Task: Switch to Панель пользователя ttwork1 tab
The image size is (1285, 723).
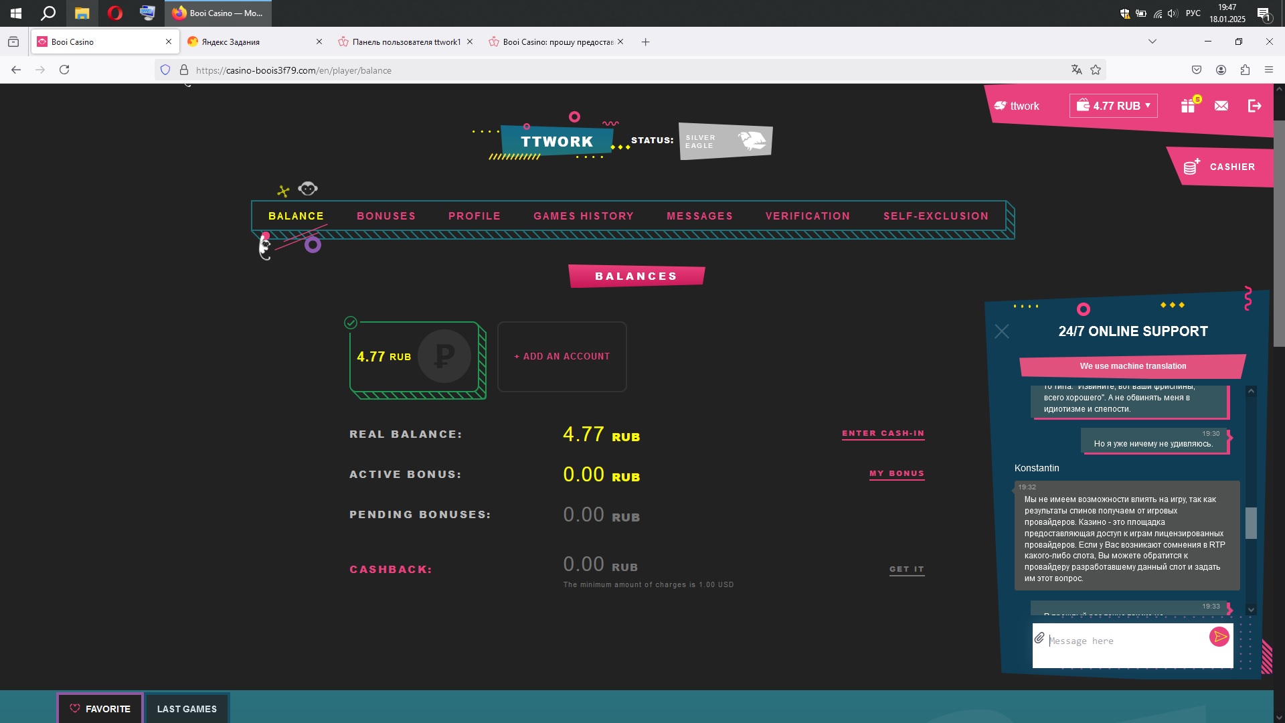Action: coord(406,42)
